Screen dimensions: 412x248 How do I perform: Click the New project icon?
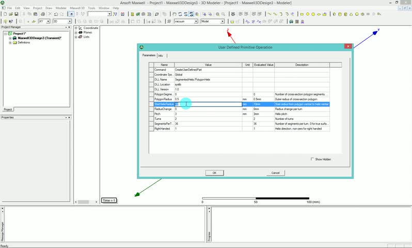click(5, 14)
